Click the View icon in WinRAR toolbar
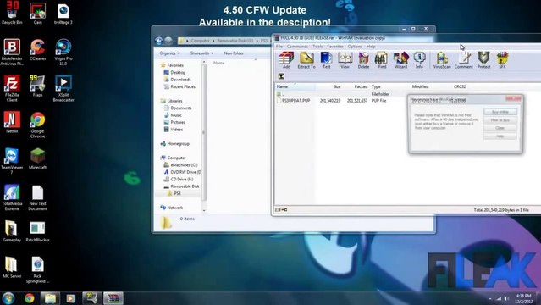 (345, 60)
